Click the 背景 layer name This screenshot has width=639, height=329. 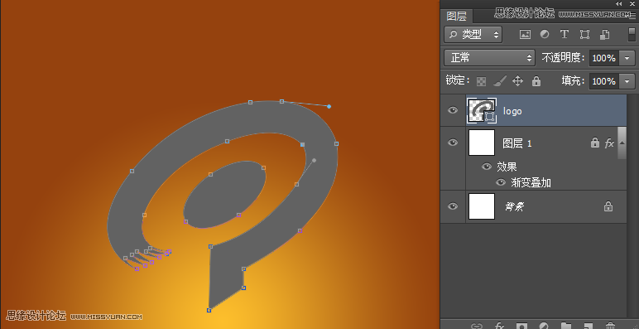click(515, 207)
